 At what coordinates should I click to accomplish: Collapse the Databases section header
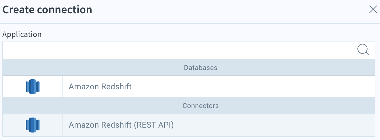pyautogui.click(x=189, y=68)
